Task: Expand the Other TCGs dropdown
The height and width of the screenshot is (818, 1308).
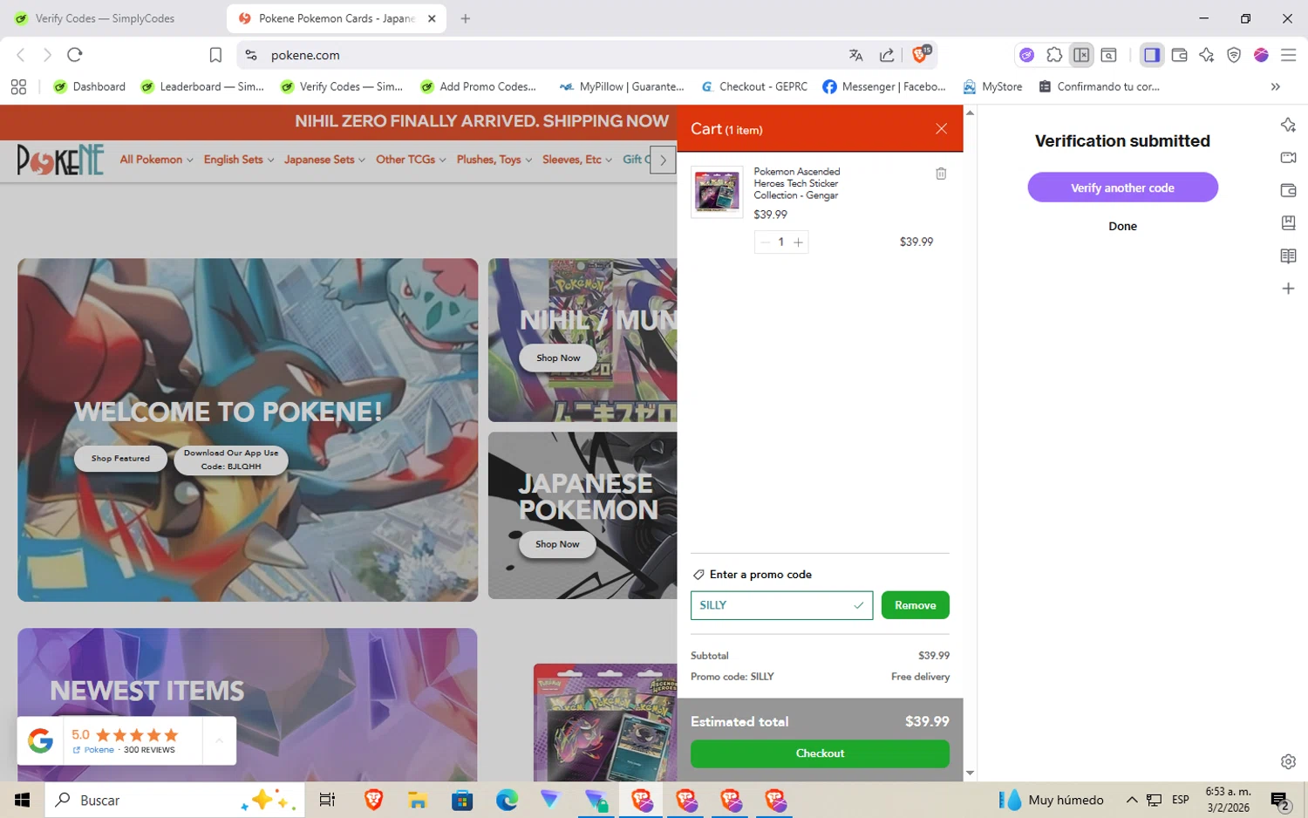Action: click(x=411, y=160)
